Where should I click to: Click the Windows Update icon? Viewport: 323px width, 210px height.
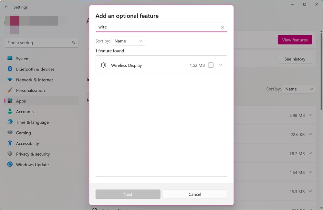10,164
